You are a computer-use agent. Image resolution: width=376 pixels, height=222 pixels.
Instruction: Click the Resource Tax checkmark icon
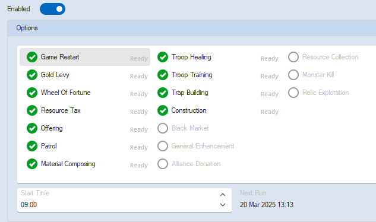32,110
